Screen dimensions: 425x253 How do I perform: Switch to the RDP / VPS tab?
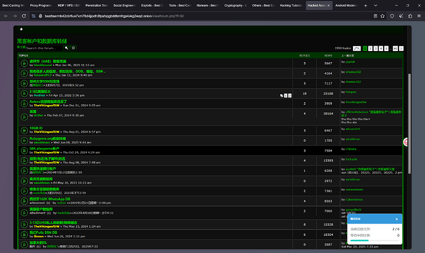tap(68, 6)
